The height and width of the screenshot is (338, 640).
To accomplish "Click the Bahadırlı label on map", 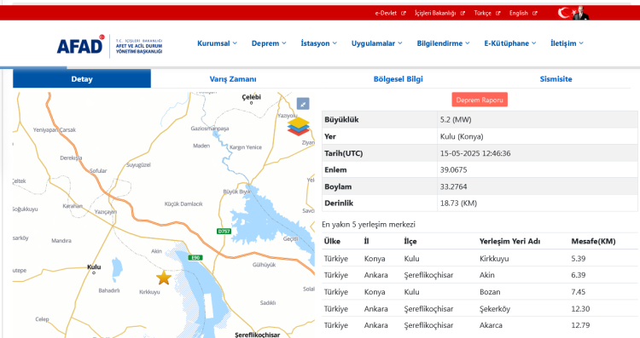I will pos(109,291).
